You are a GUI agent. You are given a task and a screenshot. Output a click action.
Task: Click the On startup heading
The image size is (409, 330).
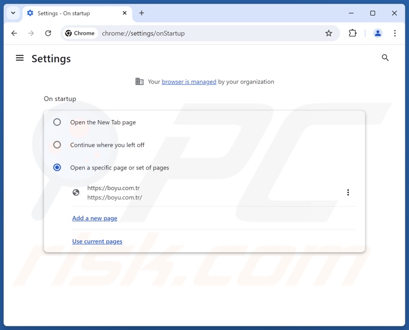click(x=60, y=98)
